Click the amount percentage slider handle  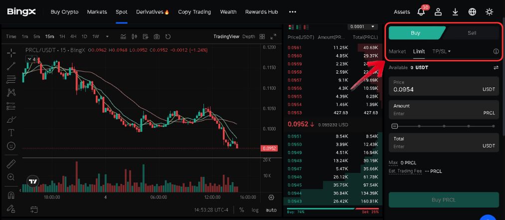(395, 126)
